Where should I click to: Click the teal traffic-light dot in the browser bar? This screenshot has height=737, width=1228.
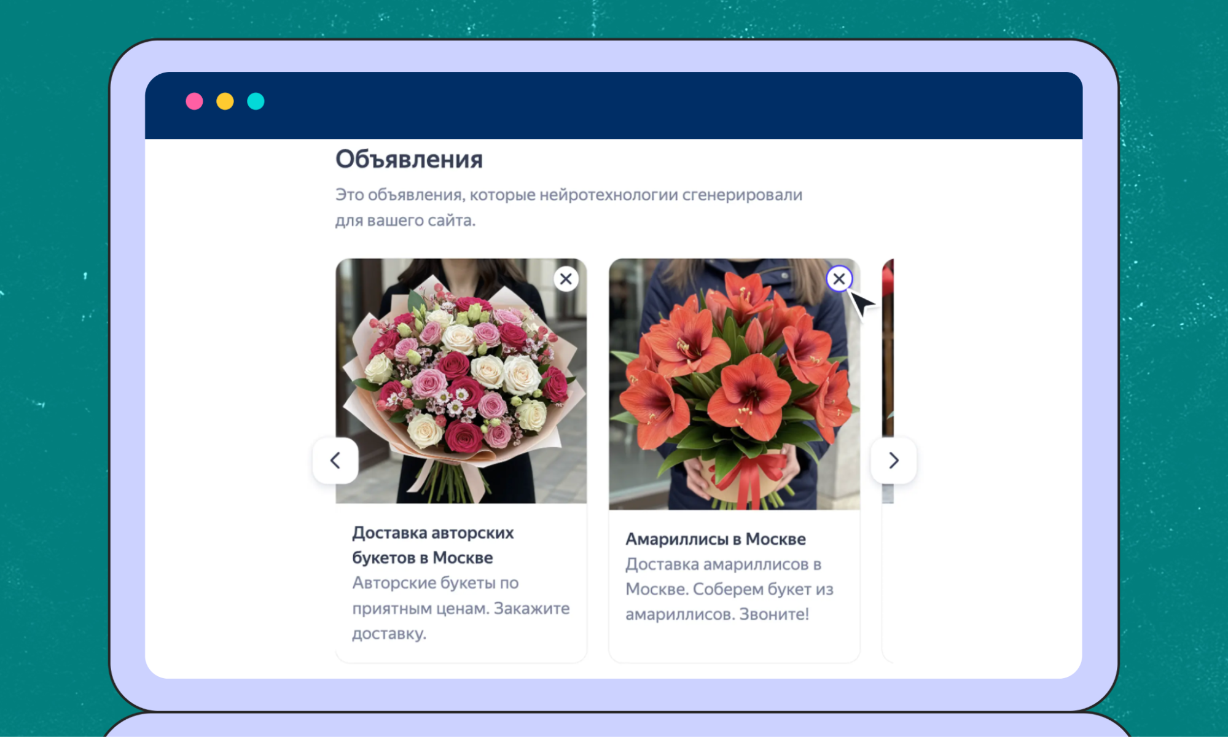(257, 101)
